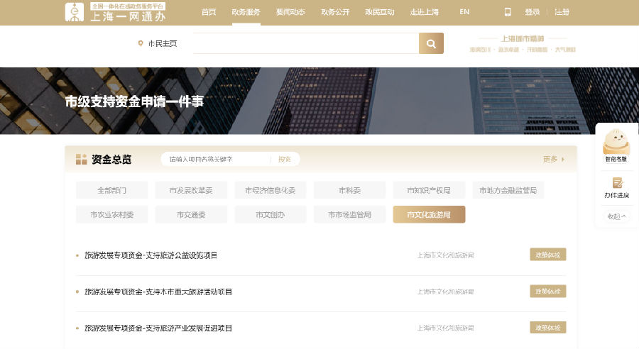
Task: Click 政策体检 for 支持旅游公益设施项目
Action: coord(547,255)
